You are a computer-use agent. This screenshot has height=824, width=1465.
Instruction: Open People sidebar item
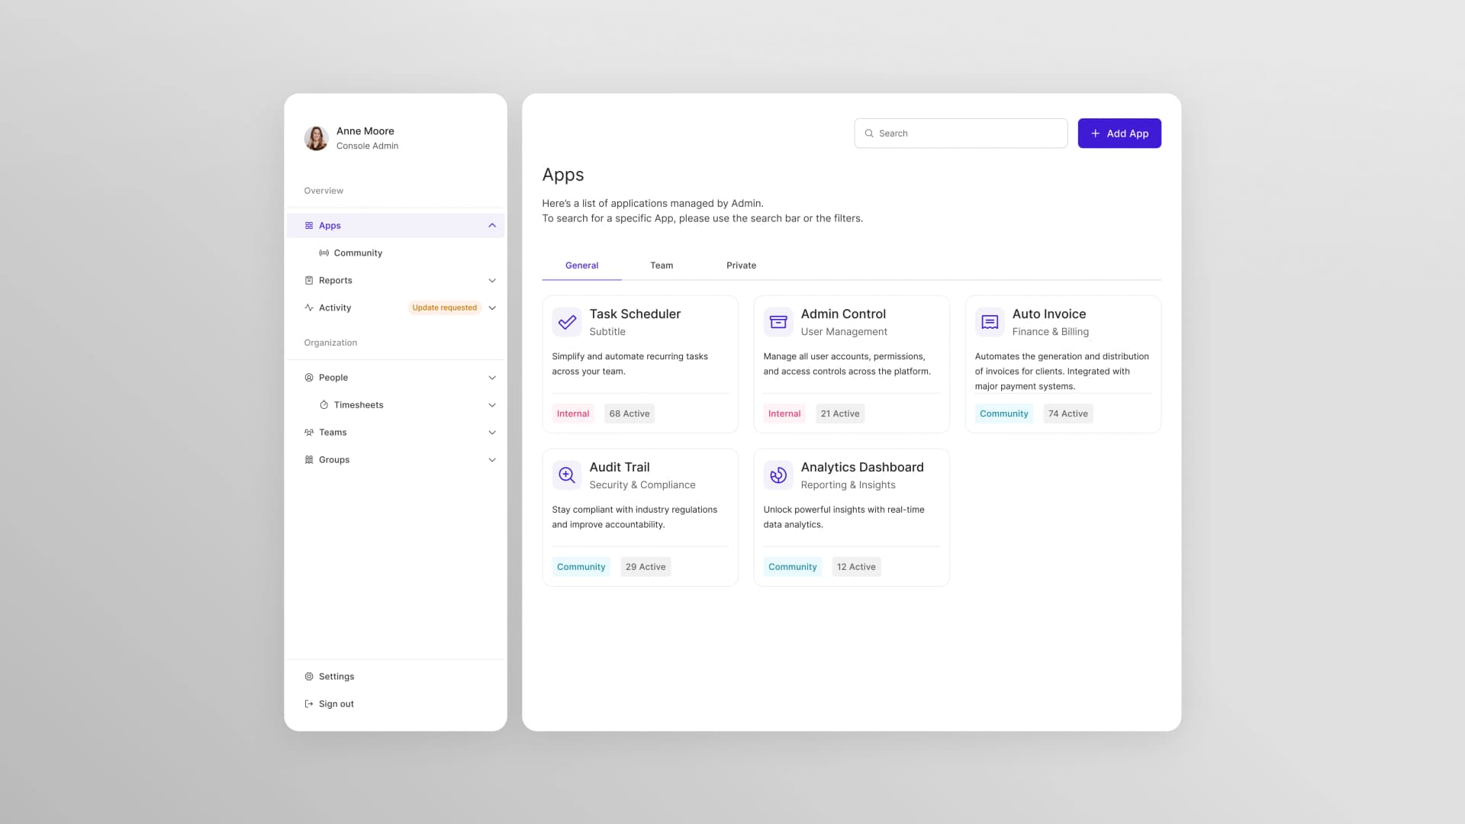click(395, 378)
